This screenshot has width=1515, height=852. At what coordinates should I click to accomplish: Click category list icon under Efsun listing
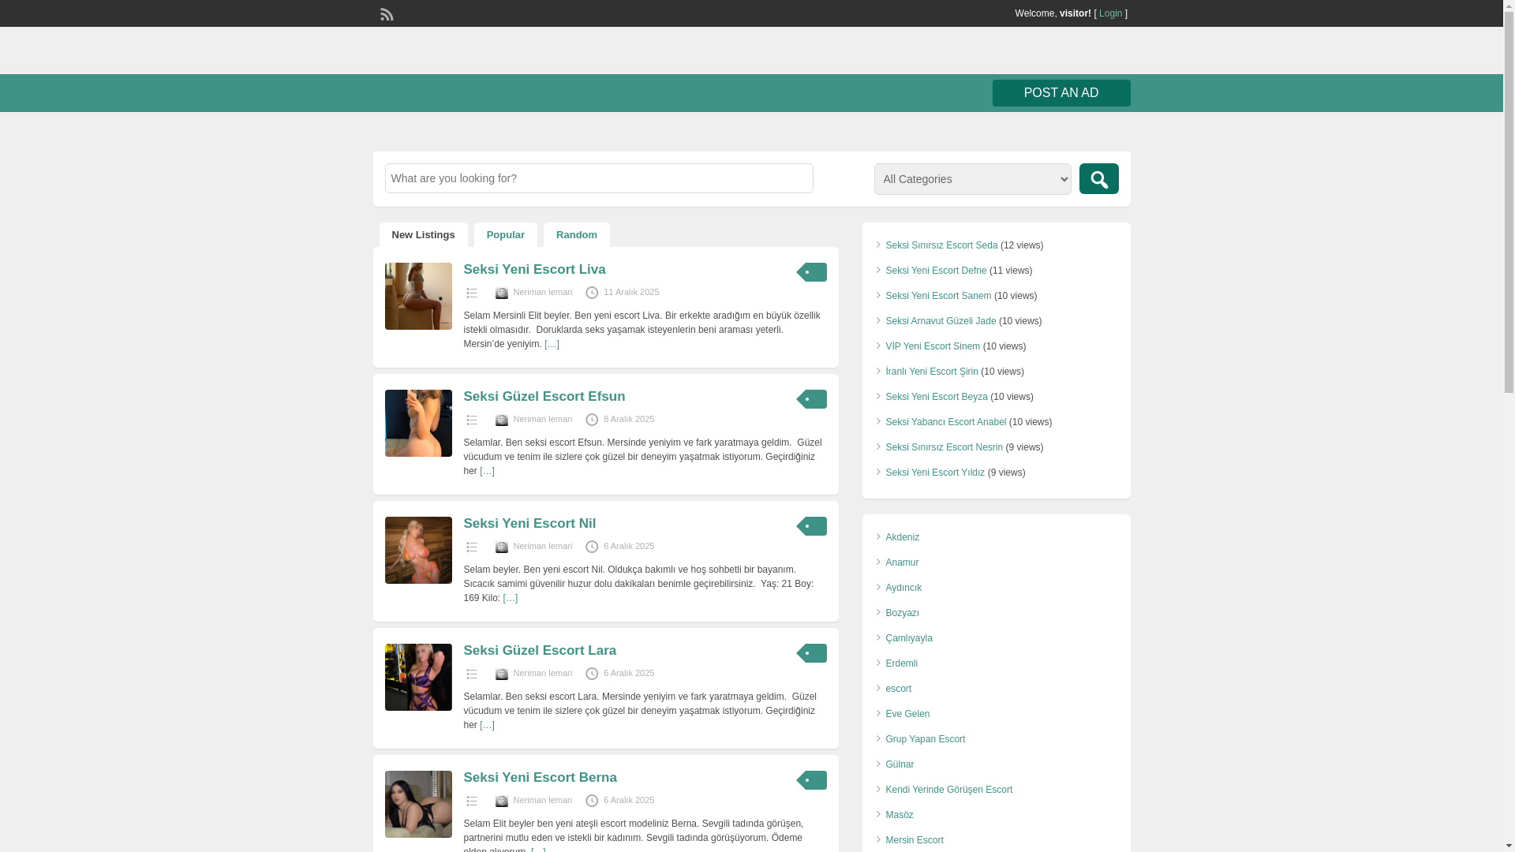[472, 420]
